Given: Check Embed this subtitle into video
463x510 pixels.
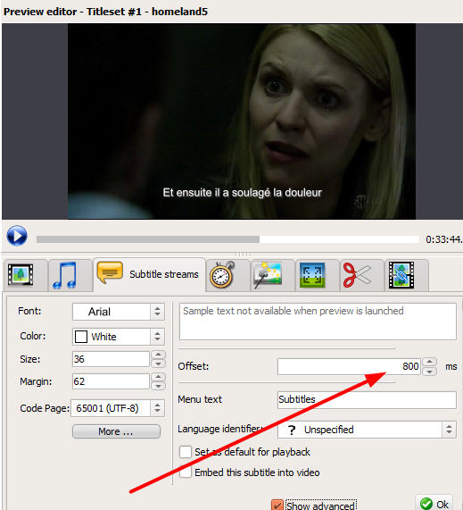Looking at the screenshot, I should [186, 472].
